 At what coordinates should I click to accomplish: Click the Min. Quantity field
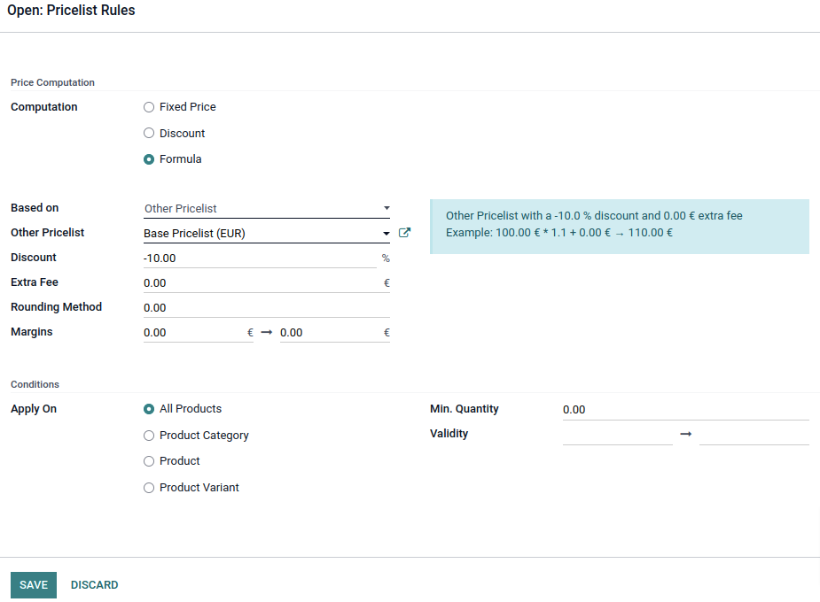(x=685, y=410)
